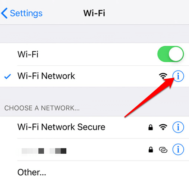Viewport: 189px width, 181px height.
Task: Go back to Settings
Action: click(x=22, y=13)
